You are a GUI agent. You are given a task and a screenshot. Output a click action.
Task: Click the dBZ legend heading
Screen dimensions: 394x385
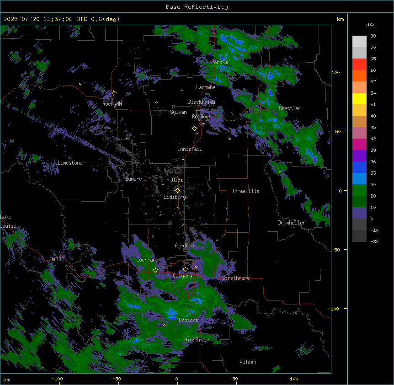(370, 25)
